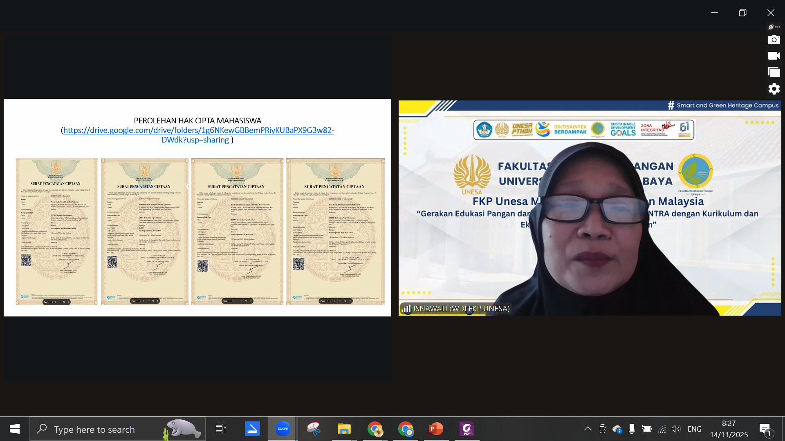Open PowerPoint from the taskbar

pos(436,429)
